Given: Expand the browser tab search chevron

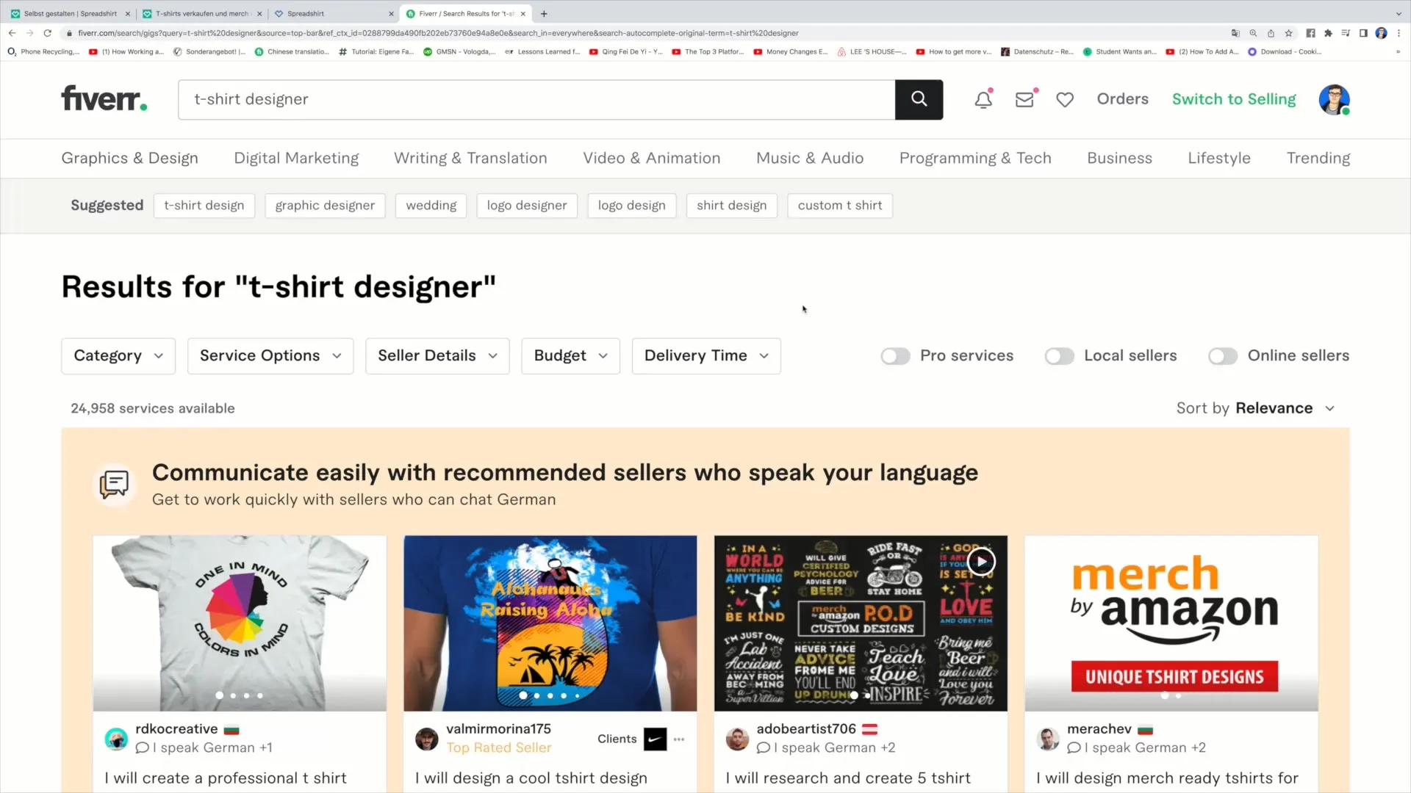Looking at the screenshot, I should (x=1399, y=13).
